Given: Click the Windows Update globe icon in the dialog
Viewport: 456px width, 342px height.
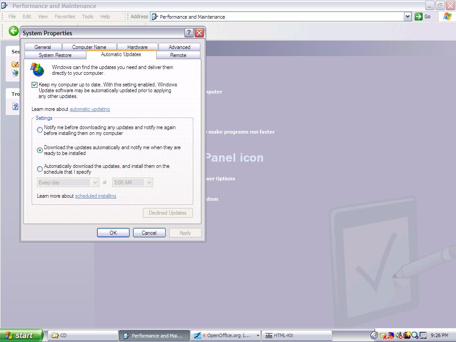Looking at the screenshot, I should coord(37,69).
